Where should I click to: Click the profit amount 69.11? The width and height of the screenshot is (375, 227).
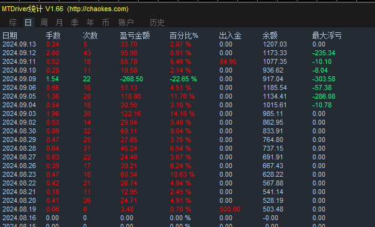tap(129, 131)
